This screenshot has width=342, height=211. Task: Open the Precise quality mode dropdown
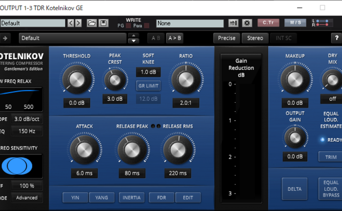pos(227,38)
